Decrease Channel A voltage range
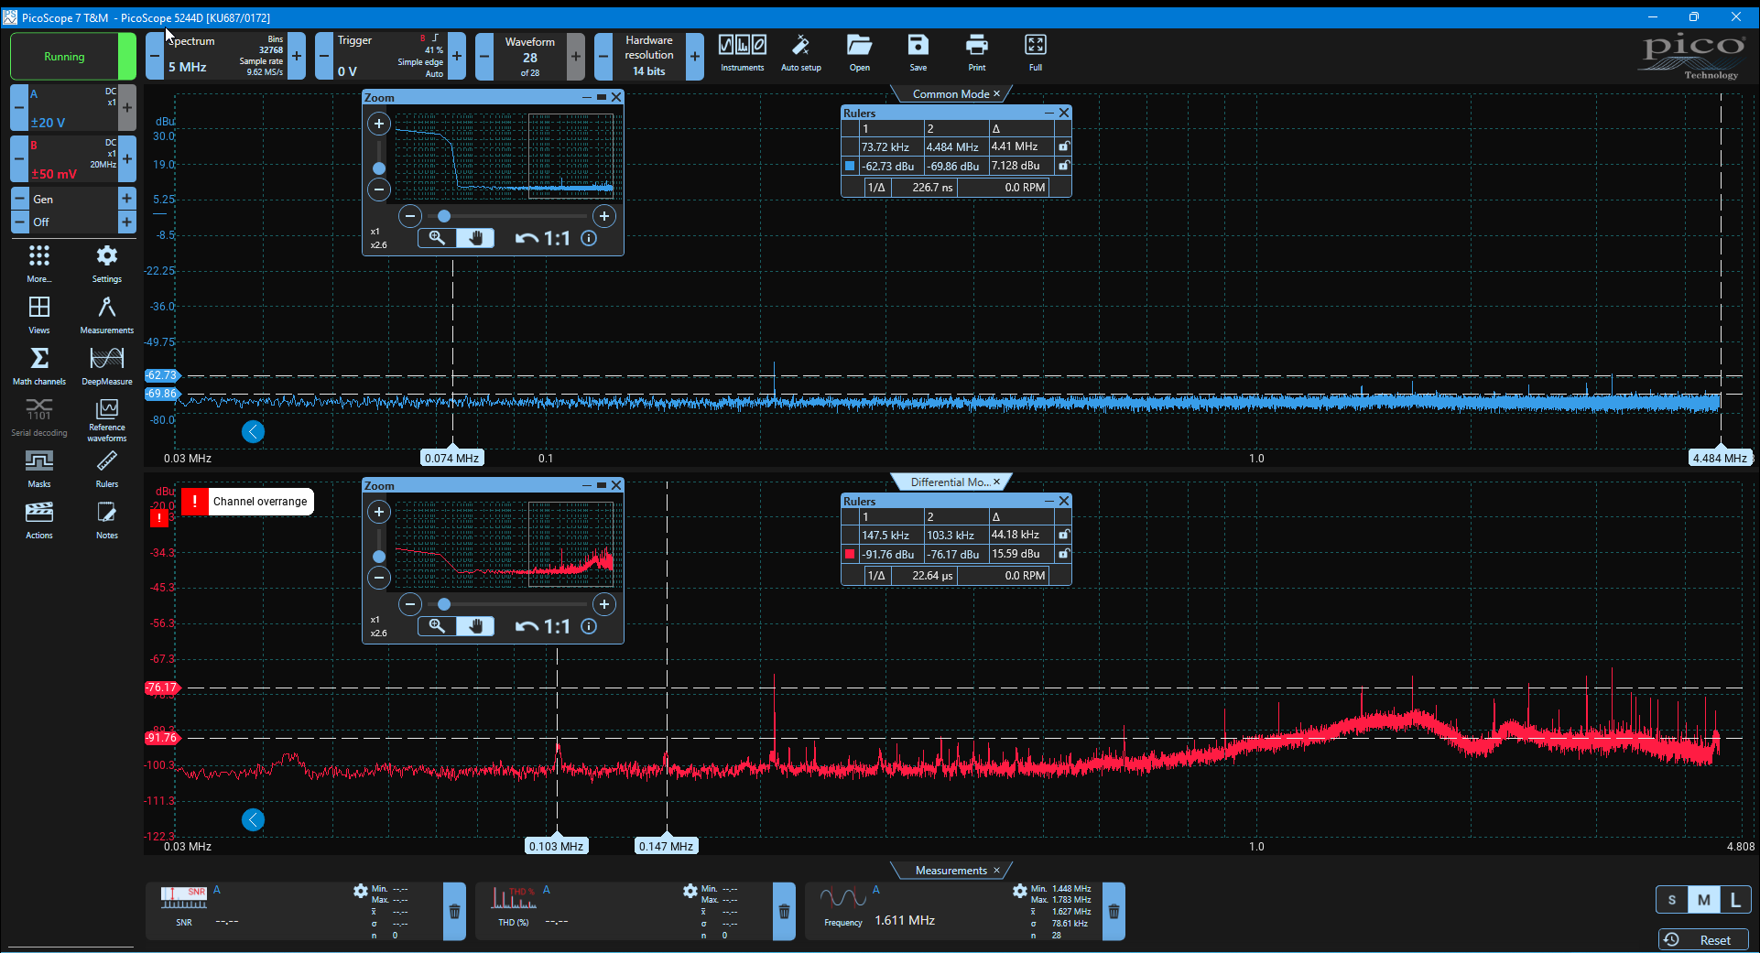Image resolution: width=1760 pixels, height=953 pixels. point(18,107)
